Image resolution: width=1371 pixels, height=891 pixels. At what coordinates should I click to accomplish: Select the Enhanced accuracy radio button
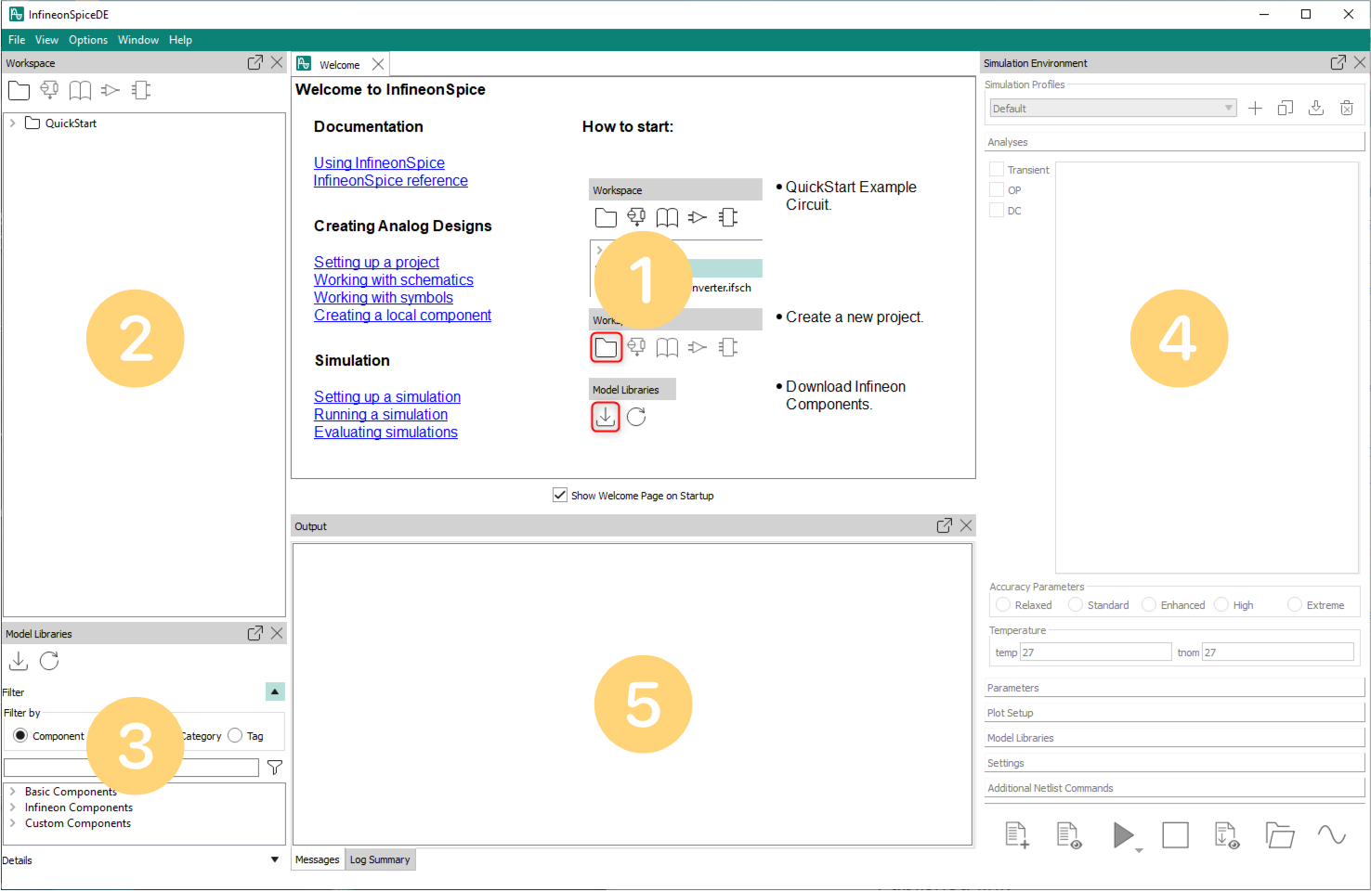(1149, 605)
